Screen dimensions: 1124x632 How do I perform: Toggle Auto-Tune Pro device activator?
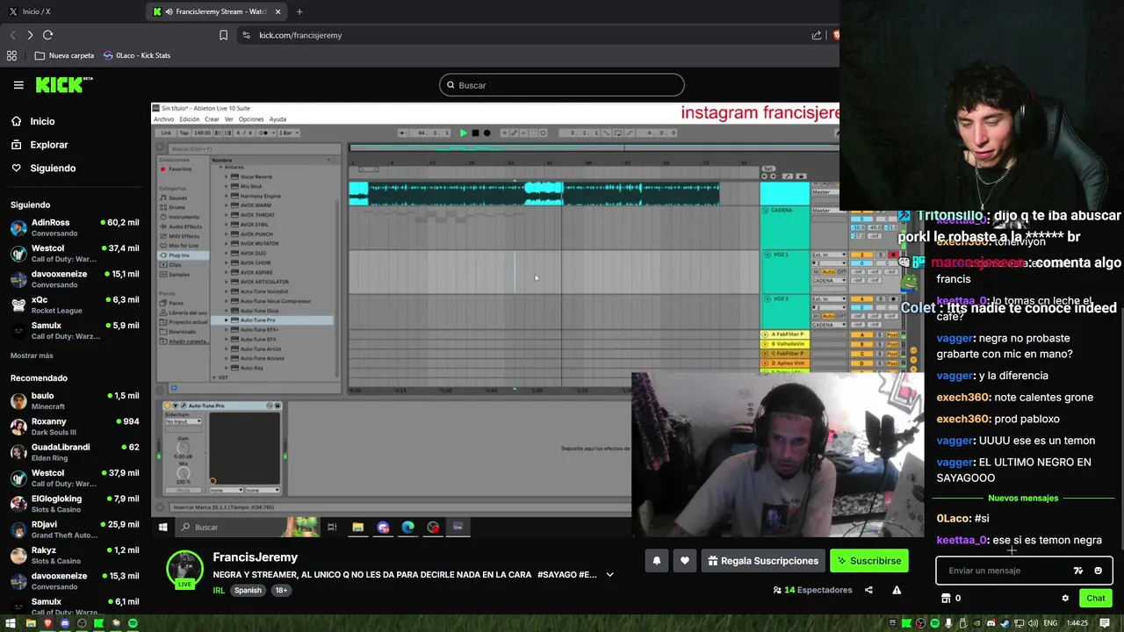click(x=169, y=406)
